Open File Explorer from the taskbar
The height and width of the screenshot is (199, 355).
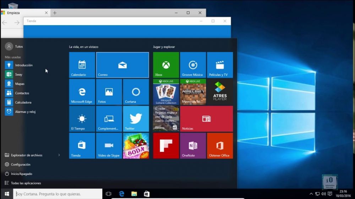coord(134,194)
